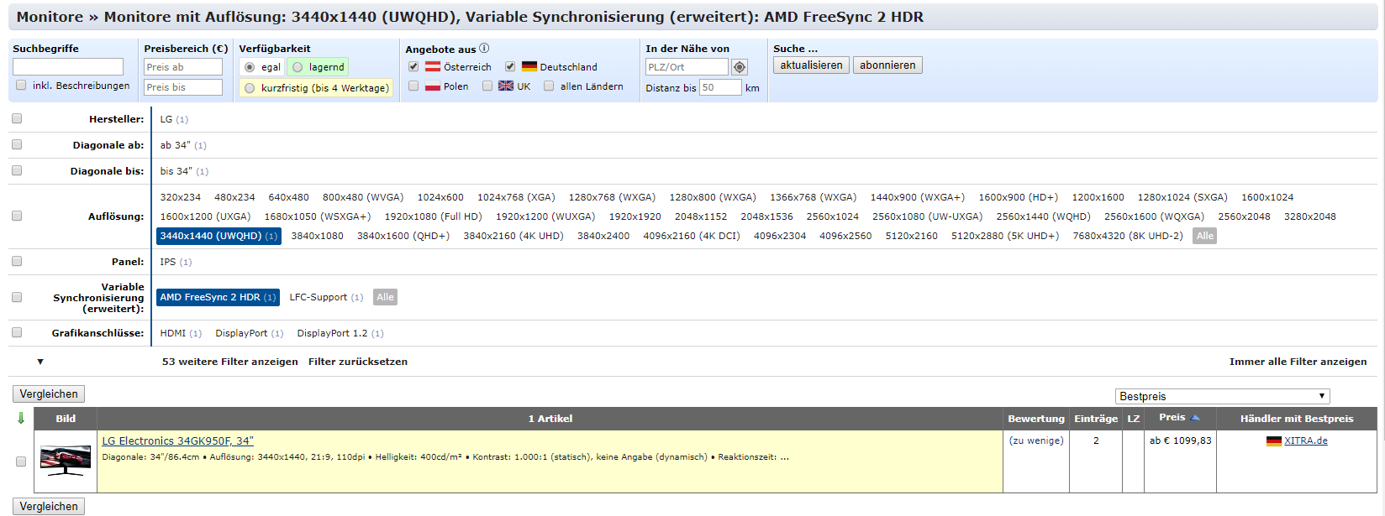Click the Preis ab input field

[183, 67]
